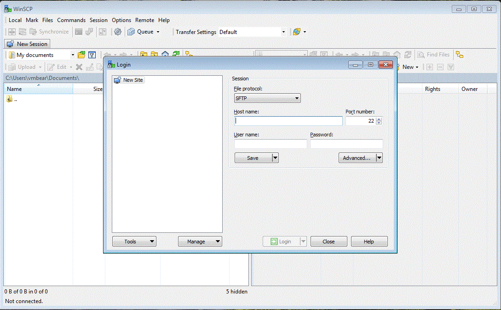Open the Mark menu

(32, 20)
